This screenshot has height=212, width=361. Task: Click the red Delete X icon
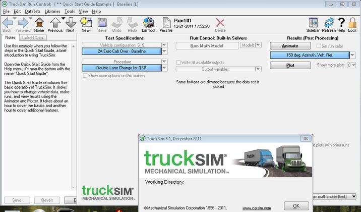[x=220, y=23]
